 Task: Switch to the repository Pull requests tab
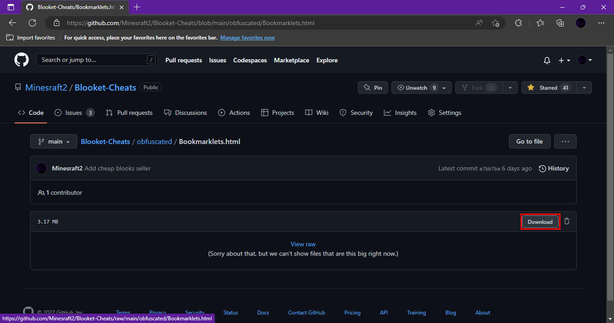(x=129, y=113)
